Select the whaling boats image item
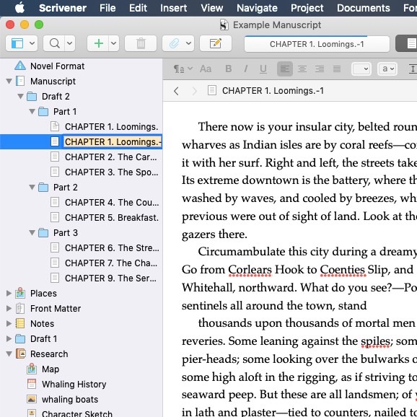Image resolution: width=417 pixels, height=417 pixels. [x=70, y=399]
